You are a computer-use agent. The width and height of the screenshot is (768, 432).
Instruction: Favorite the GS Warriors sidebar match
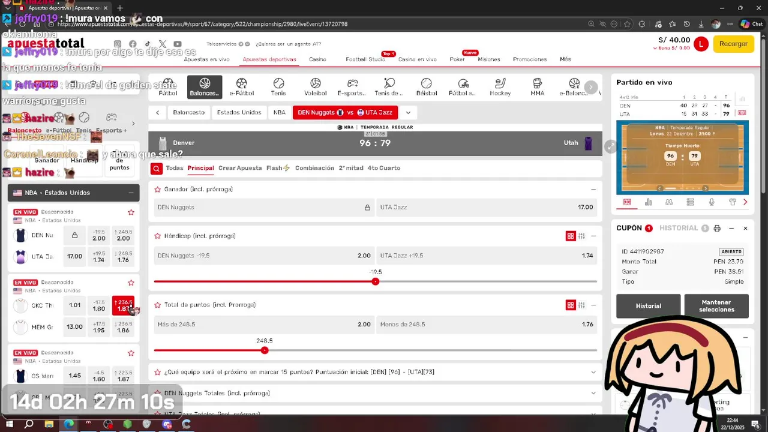coord(131,353)
